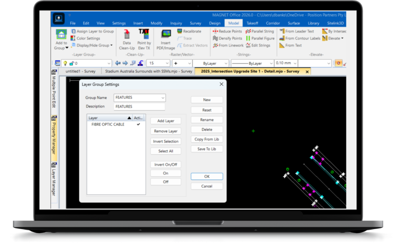This screenshot has width=397, height=243.
Task: Sort by the Layer column header
Action: [x=110, y=118]
